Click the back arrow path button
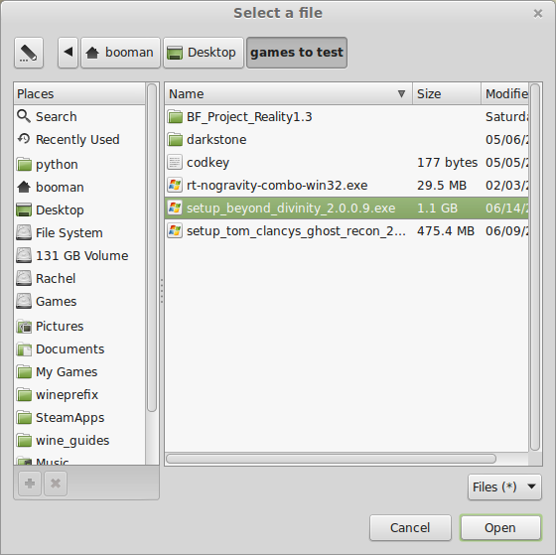The height and width of the screenshot is (555, 556). point(69,53)
